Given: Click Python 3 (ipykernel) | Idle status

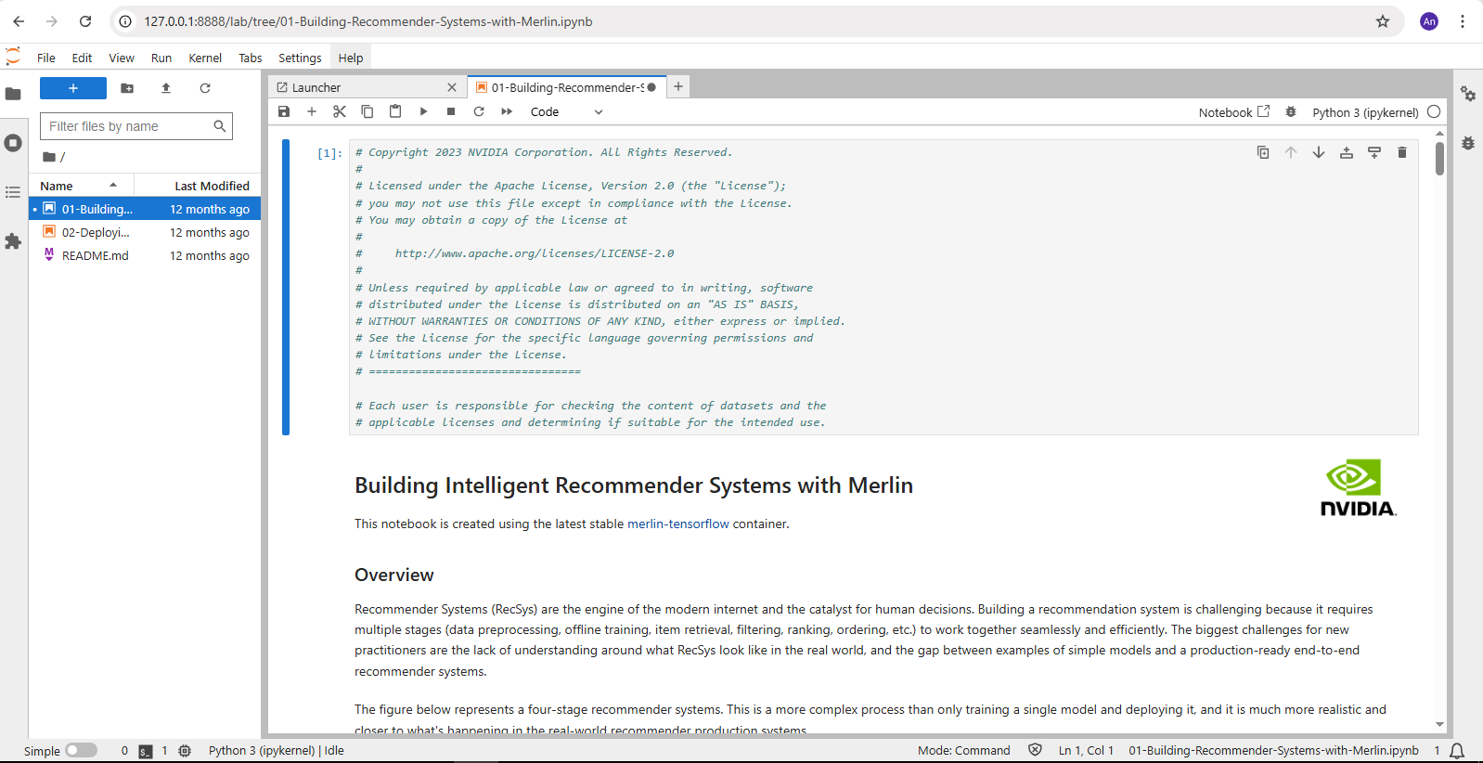Looking at the screenshot, I should 277,750.
